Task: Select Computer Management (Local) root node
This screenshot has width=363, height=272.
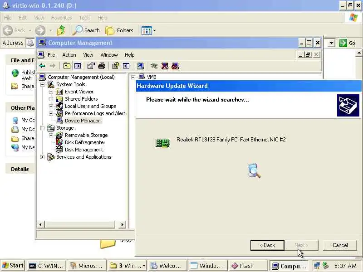Action: (x=81, y=77)
